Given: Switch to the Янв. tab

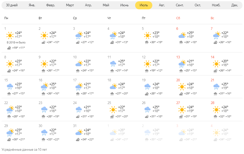Looking at the screenshot, I should tap(32, 5).
